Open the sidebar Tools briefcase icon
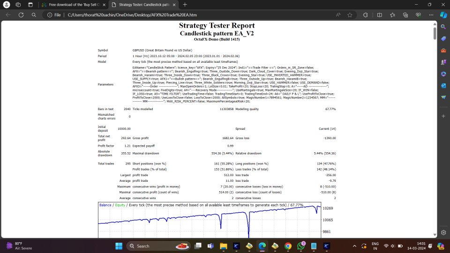This screenshot has width=450, height=253. 443,51
